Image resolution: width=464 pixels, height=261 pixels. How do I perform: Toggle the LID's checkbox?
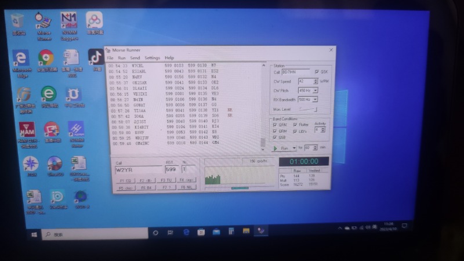pyautogui.click(x=295, y=131)
